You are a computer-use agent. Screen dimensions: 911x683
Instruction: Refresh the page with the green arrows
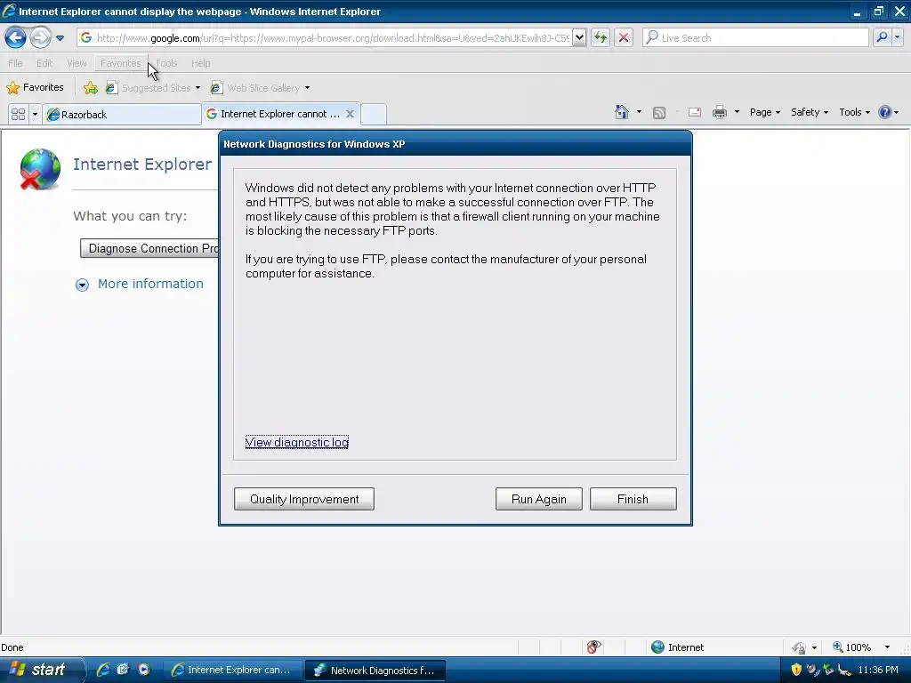point(601,37)
